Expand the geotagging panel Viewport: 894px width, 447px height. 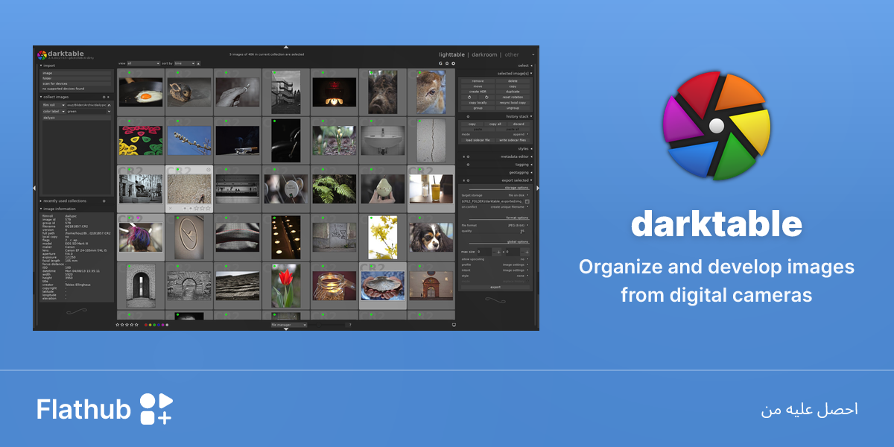coord(521,173)
